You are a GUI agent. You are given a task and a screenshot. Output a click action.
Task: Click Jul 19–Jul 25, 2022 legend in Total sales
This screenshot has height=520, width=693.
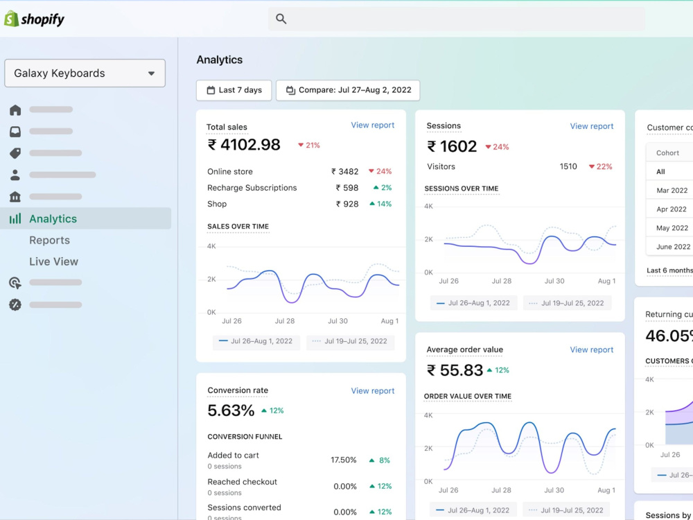coord(350,341)
